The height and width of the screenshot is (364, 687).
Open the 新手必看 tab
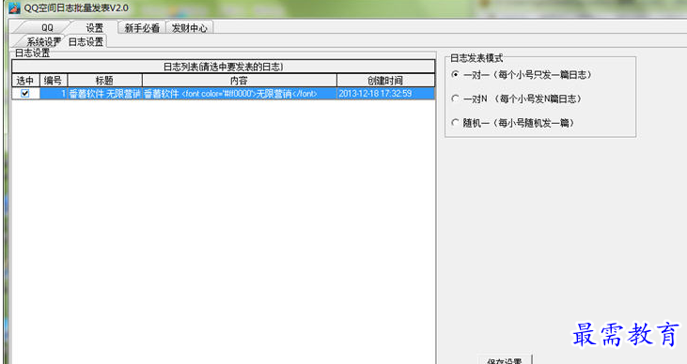point(142,27)
